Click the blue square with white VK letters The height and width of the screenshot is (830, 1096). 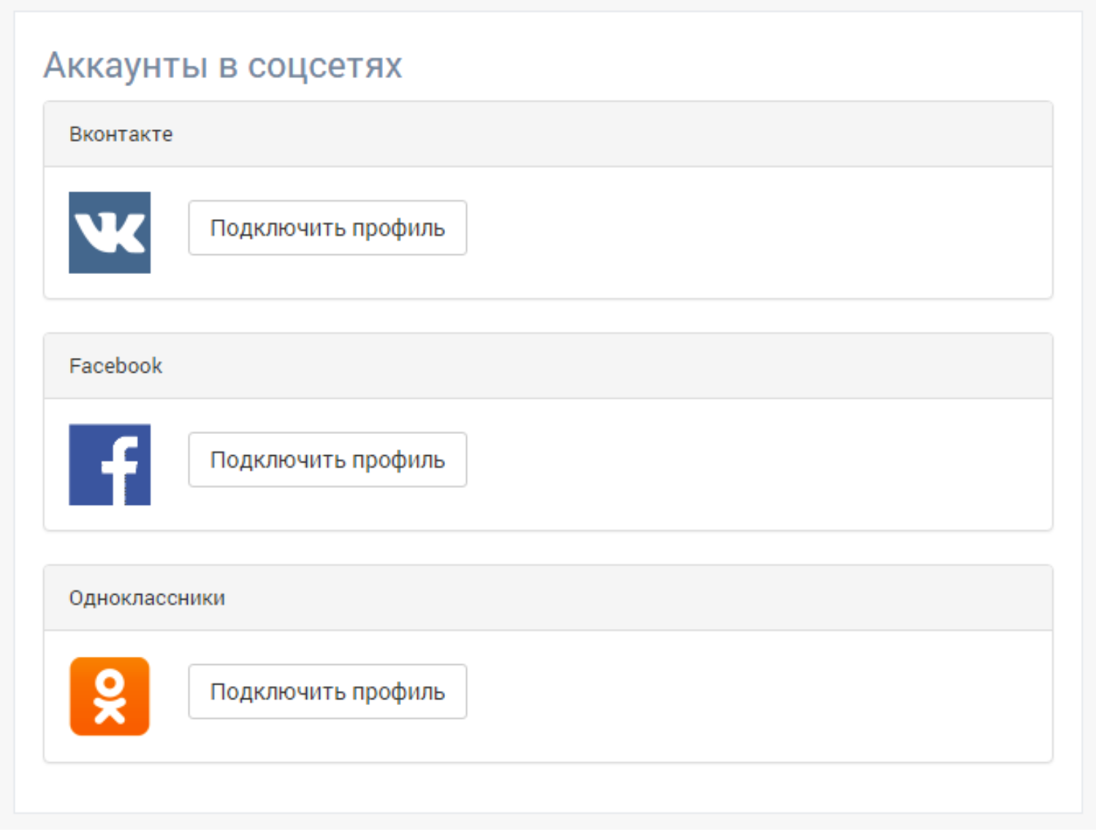tap(110, 232)
